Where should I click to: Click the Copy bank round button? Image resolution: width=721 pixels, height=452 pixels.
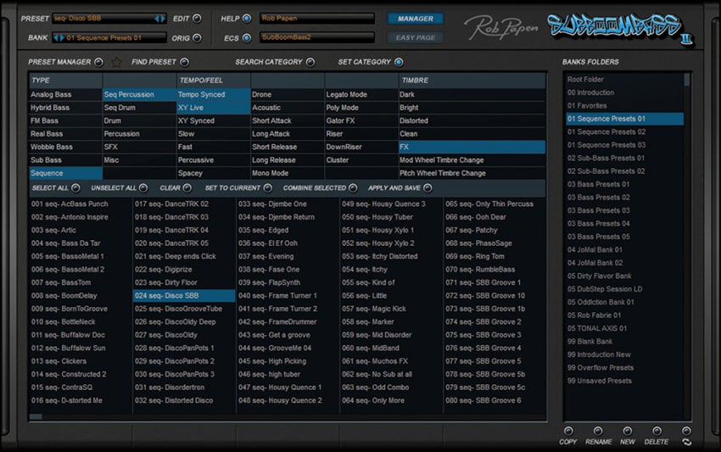(567, 431)
